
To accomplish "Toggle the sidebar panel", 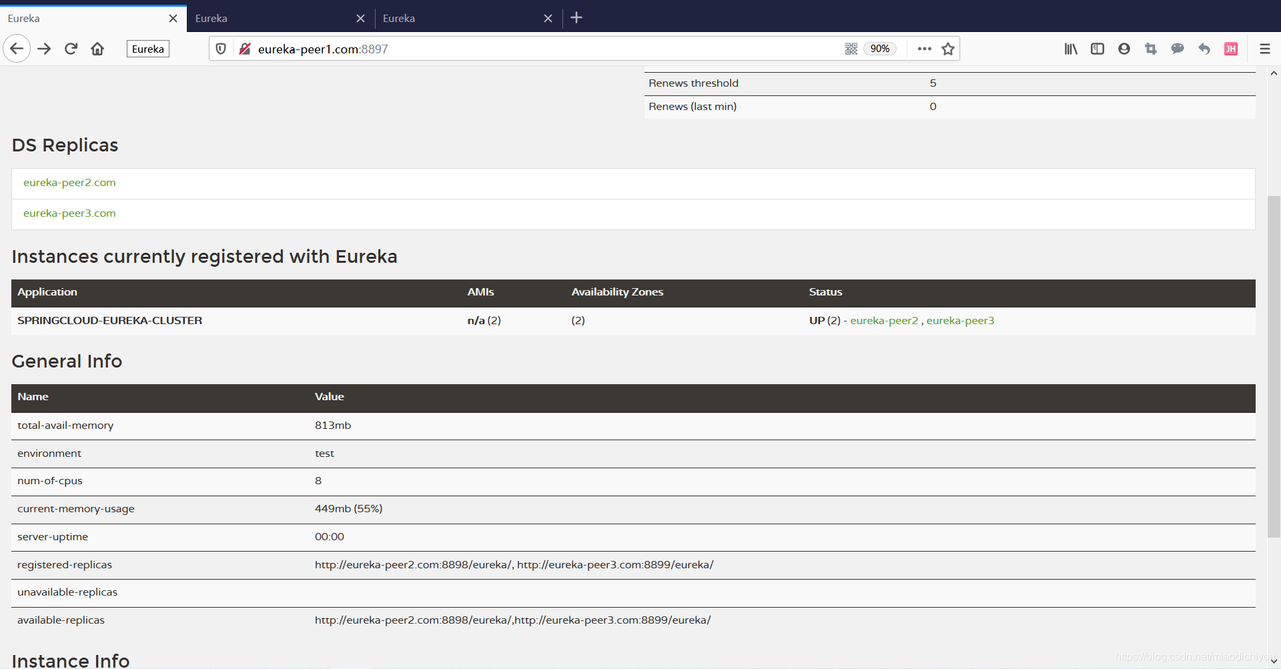I will point(1098,49).
